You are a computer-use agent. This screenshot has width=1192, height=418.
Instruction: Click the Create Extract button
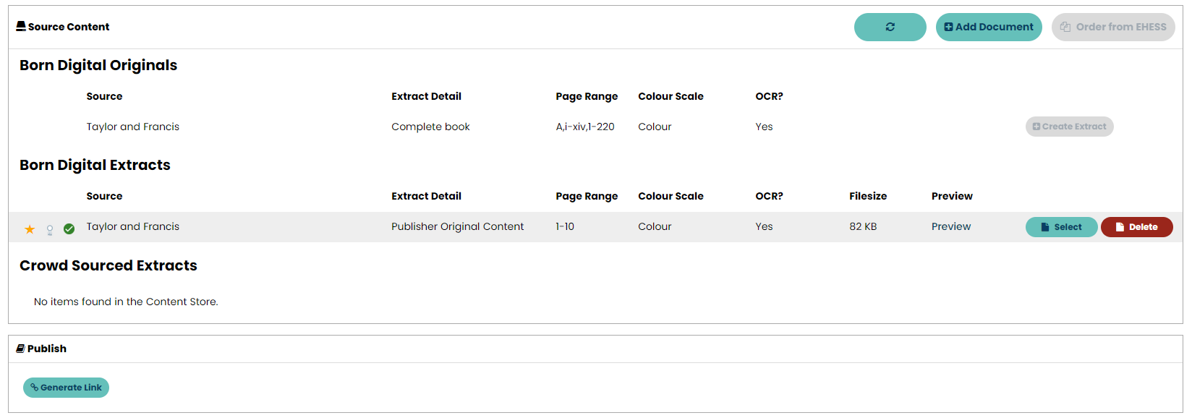1069,127
